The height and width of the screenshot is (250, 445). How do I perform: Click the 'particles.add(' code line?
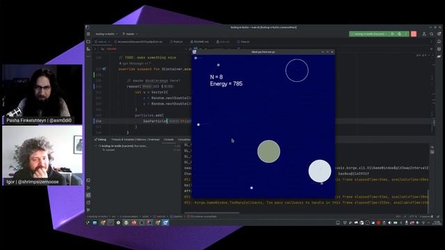tap(149, 115)
